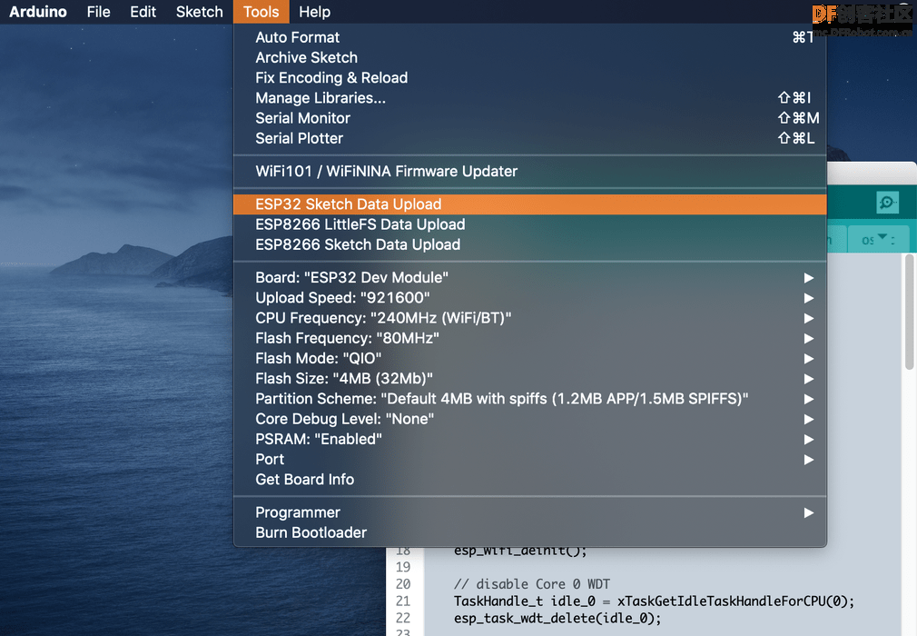Open the Serial Monitor magnifier icon in Arduino window
The height and width of the screenshot is (636, 917).
coord(887,203)
